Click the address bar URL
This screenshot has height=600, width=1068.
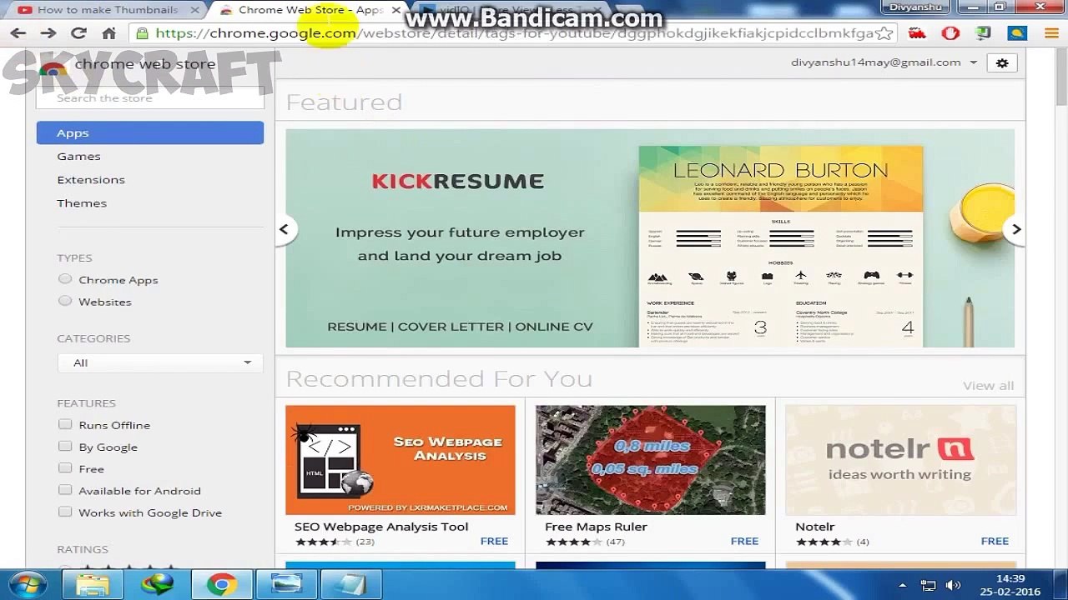(x=513, y=33)
